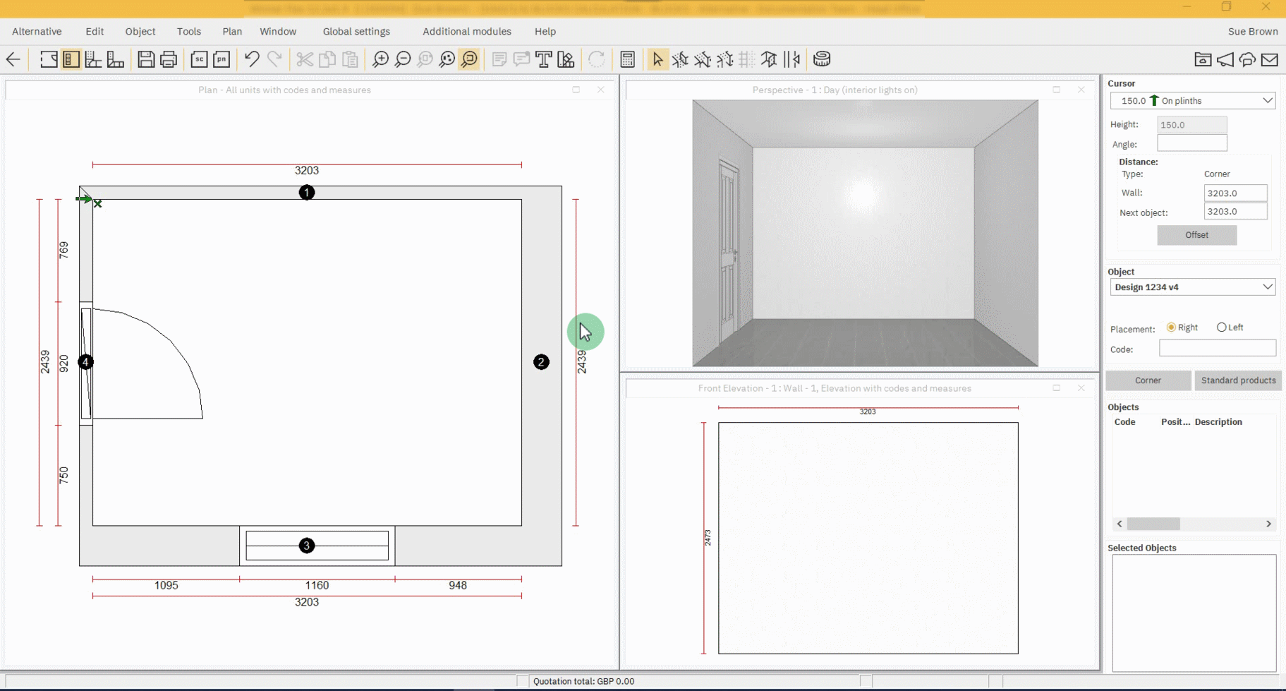Viewport: 1286px width, 691px height.
Task: Click the Undo arrow icon
Action: point(252,59)
